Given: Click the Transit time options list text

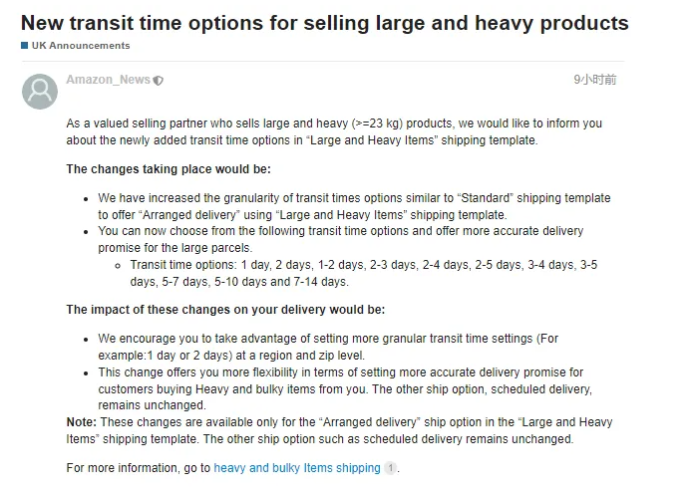Looking at the screenshot, I should pyautogui.click(x=364, y=273).
